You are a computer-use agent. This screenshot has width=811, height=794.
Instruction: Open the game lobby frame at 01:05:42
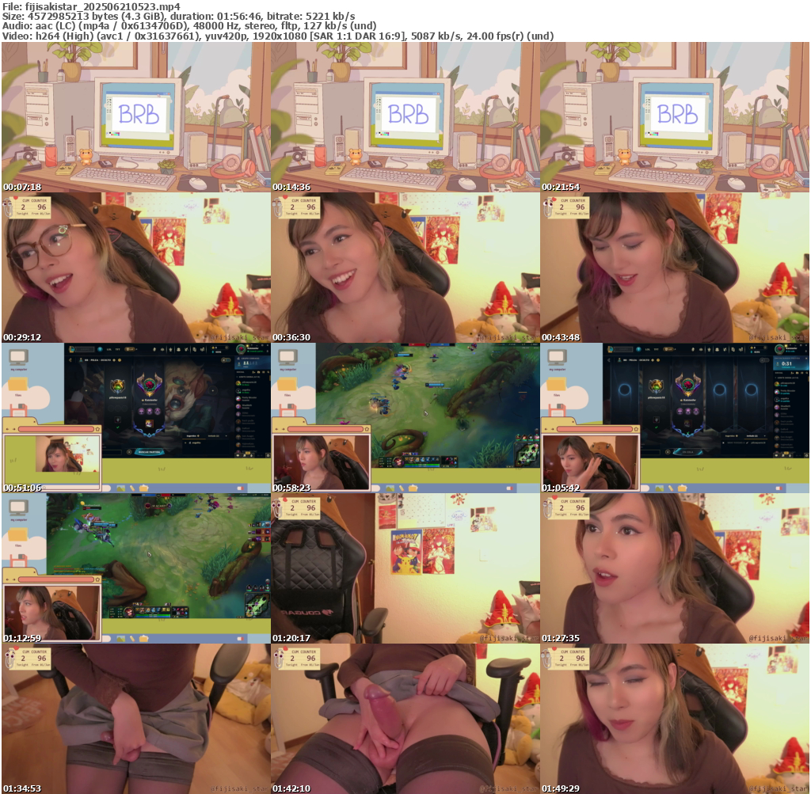[x=675, y=418]
